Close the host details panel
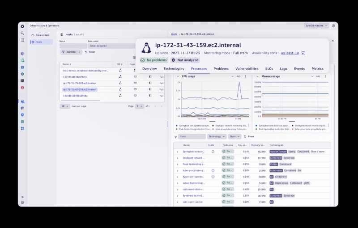The image size is (358, 228). pos(332,41)
